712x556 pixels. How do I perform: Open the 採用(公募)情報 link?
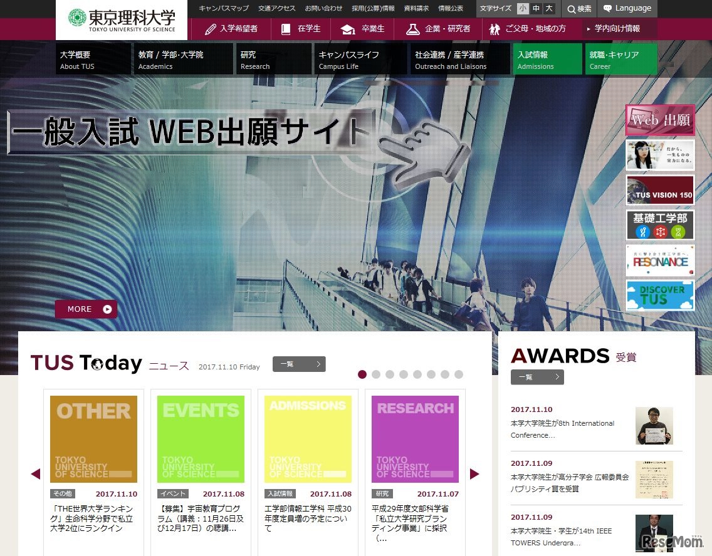373,9
